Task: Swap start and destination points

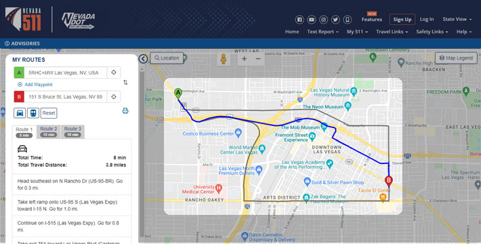Action: click(125, 82)
